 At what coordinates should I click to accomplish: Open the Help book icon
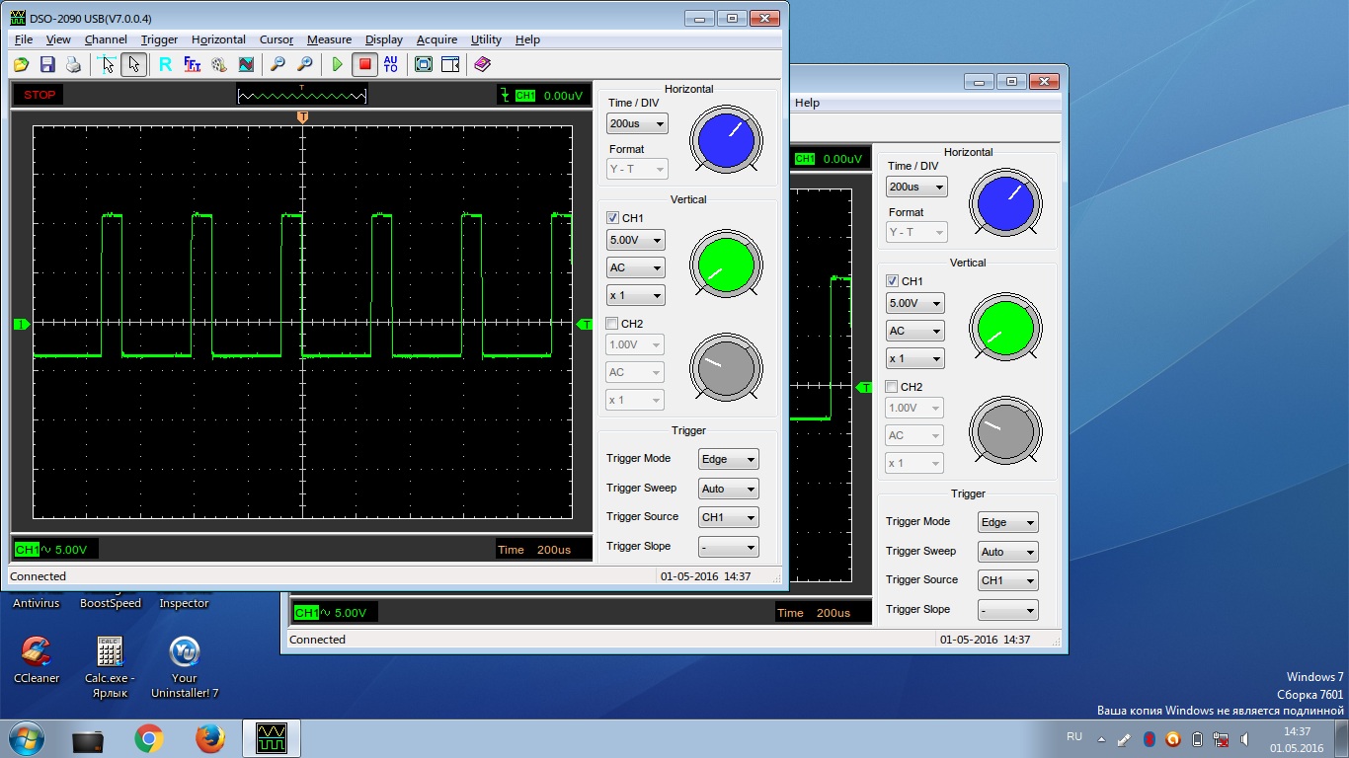tap(482, 65)
